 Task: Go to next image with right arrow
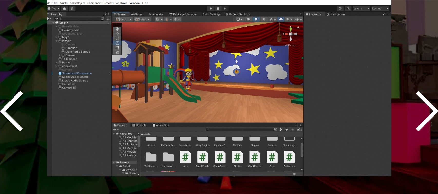pos(427,111)
